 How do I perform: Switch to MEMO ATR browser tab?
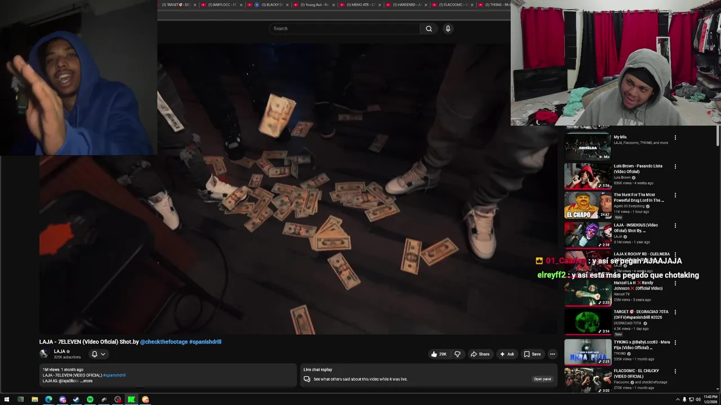click(360, 4)
